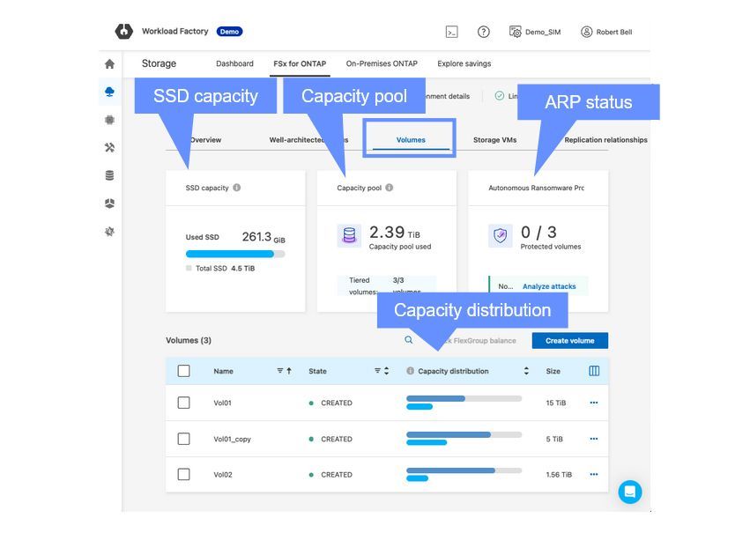This screenshot has height=533, width=750.
Task: Open the On-Premises ONTAP tab
Action: click(x=382, y=63)
